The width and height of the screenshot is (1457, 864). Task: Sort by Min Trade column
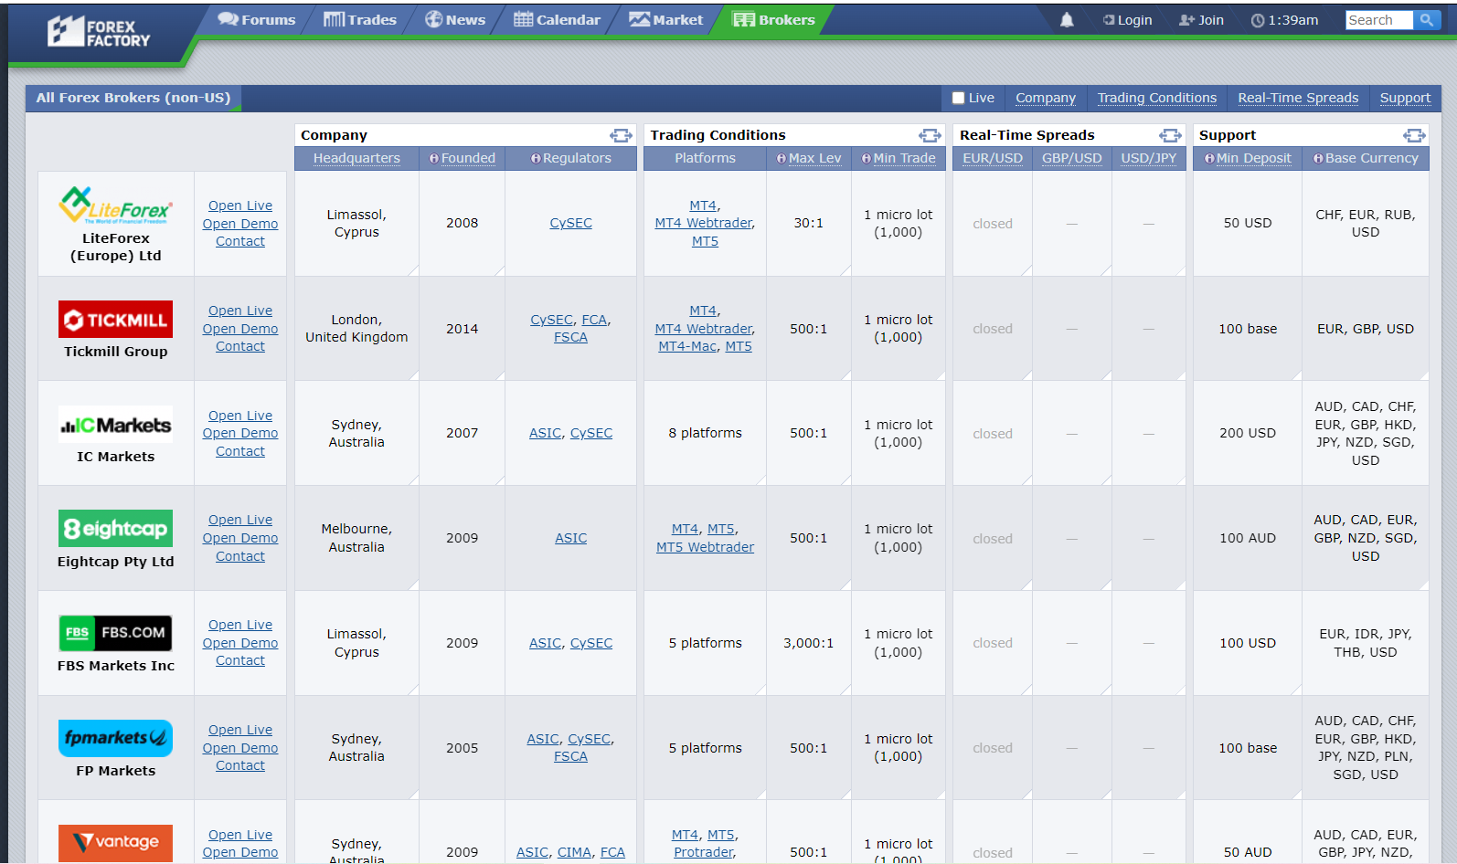click(x=898, y=158)
